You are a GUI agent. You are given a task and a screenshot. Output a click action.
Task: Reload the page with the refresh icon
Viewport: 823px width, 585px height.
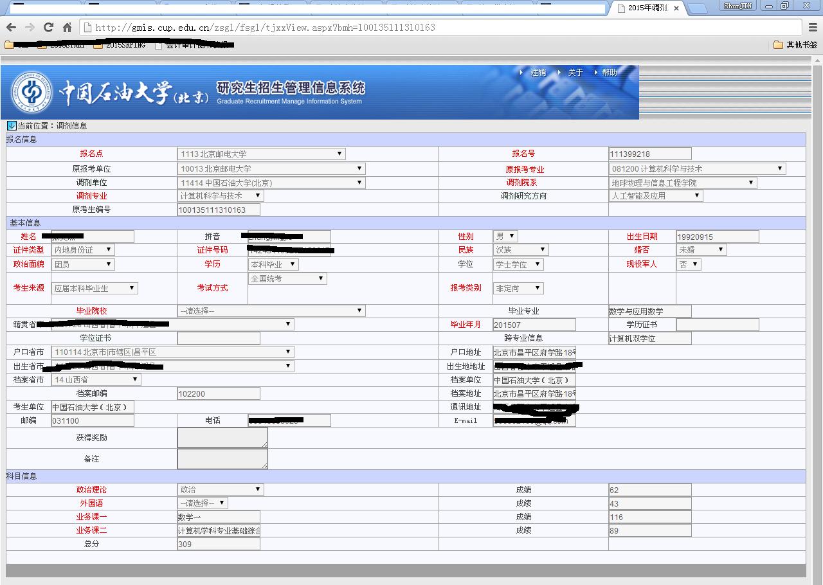point(48,28)
